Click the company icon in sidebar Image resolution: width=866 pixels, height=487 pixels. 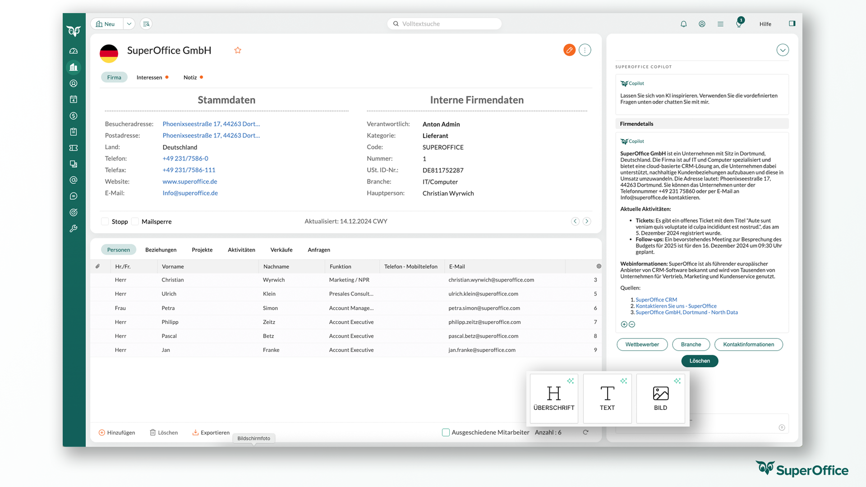click(74, 67)
